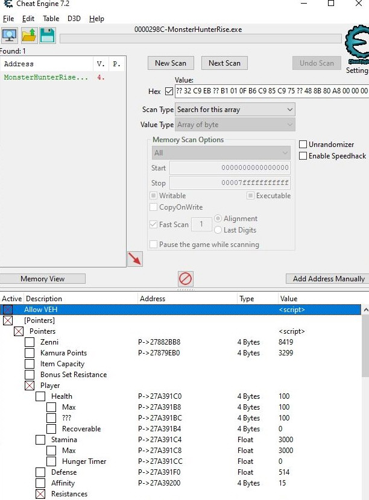Open the Table menu
This screenshot has width=369, height=500.
point(51,19)
